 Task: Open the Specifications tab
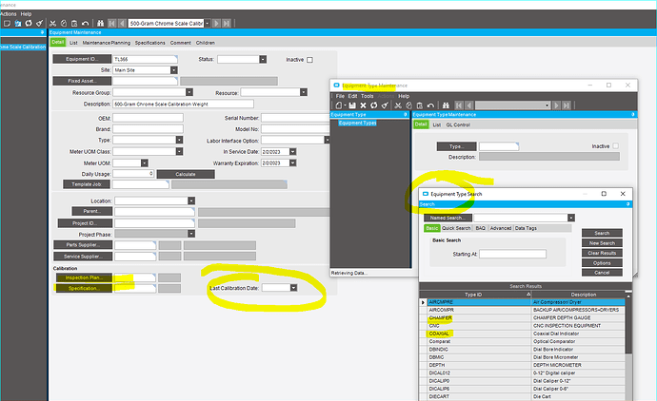point(150,43)
